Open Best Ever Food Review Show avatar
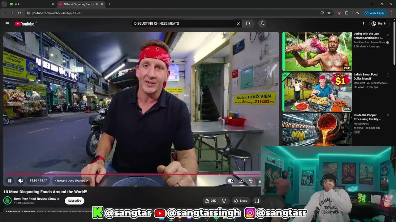Image resolution: width=396 pixels, height=222 pixels. [7, 201]
